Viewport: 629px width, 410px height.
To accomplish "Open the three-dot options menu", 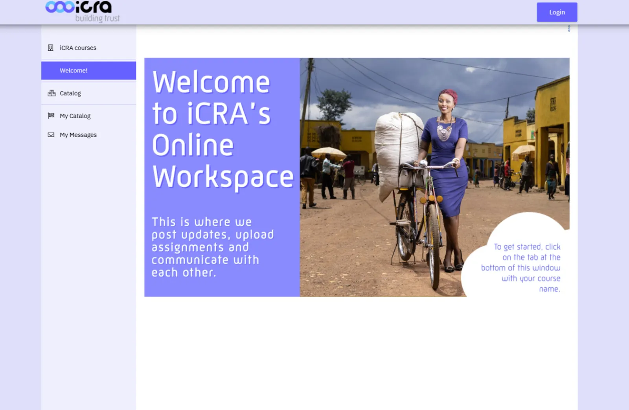I will point(569,29).
